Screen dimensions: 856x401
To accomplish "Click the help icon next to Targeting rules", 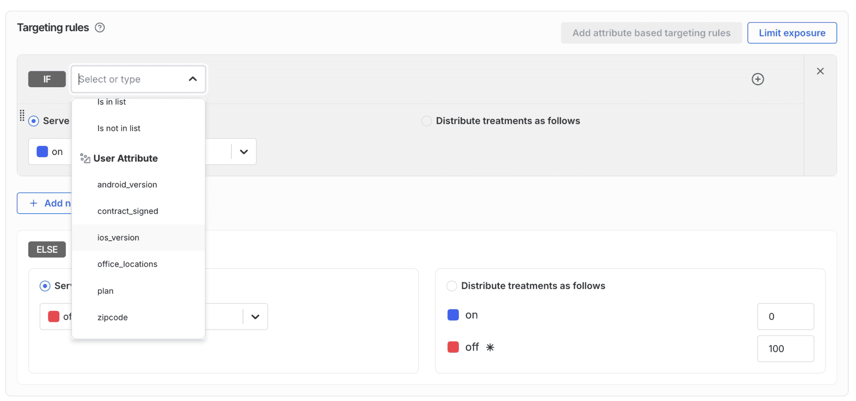I will [100, 28].
